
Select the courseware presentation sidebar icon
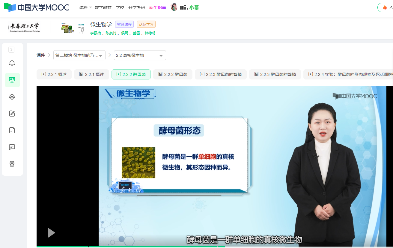[12, 80]
